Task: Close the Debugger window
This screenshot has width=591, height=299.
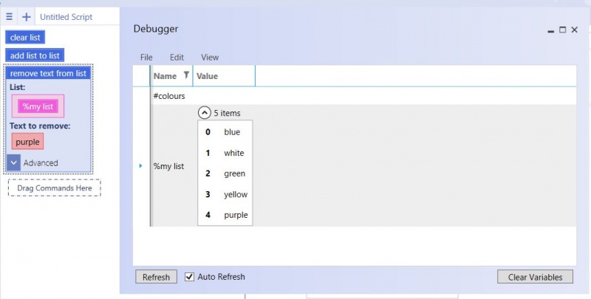Action: (x=575, y=30)
